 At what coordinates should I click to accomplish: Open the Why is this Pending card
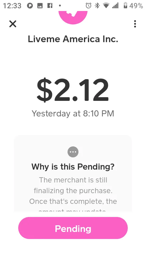(73, 173)
